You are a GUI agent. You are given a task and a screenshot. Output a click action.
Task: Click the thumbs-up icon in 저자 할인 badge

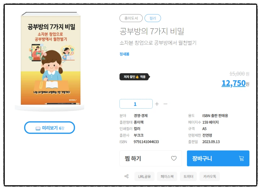tap(137, 77)
